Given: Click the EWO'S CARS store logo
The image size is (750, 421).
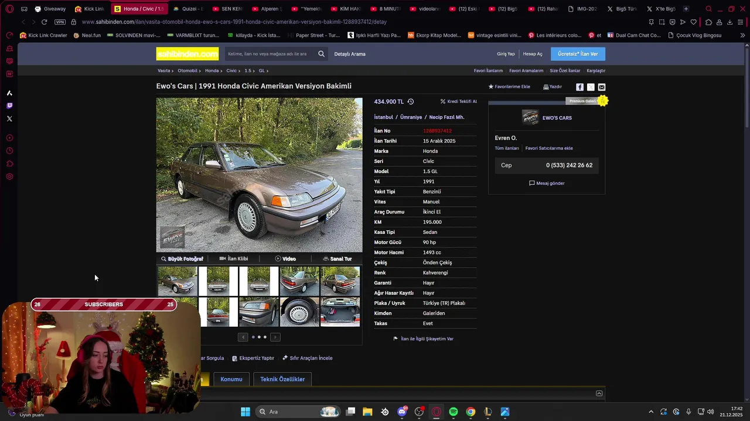Looking at the screenshot, I should coord(530,118).
